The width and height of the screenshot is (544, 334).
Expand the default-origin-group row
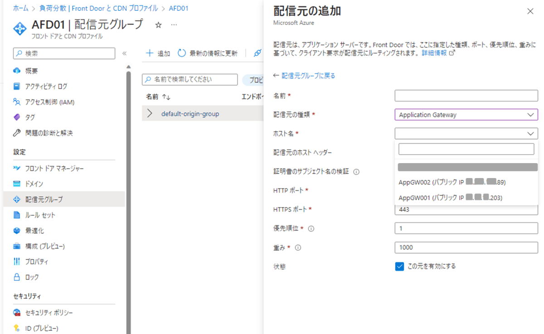tap(150, 114)
